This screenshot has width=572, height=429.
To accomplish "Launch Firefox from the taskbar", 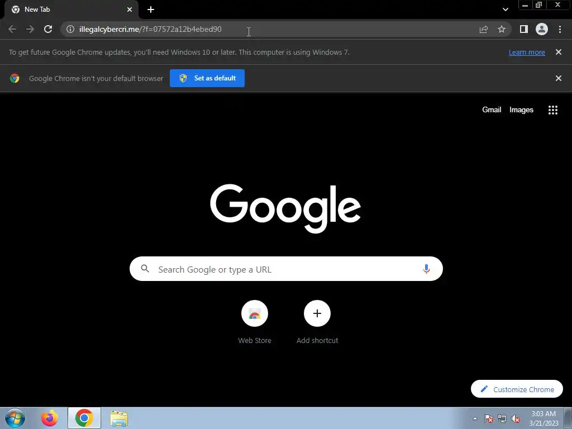I will 50,418.
